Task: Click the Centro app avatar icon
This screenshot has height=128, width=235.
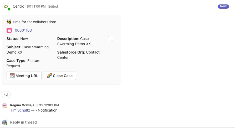Action: (x=6, y=7)
